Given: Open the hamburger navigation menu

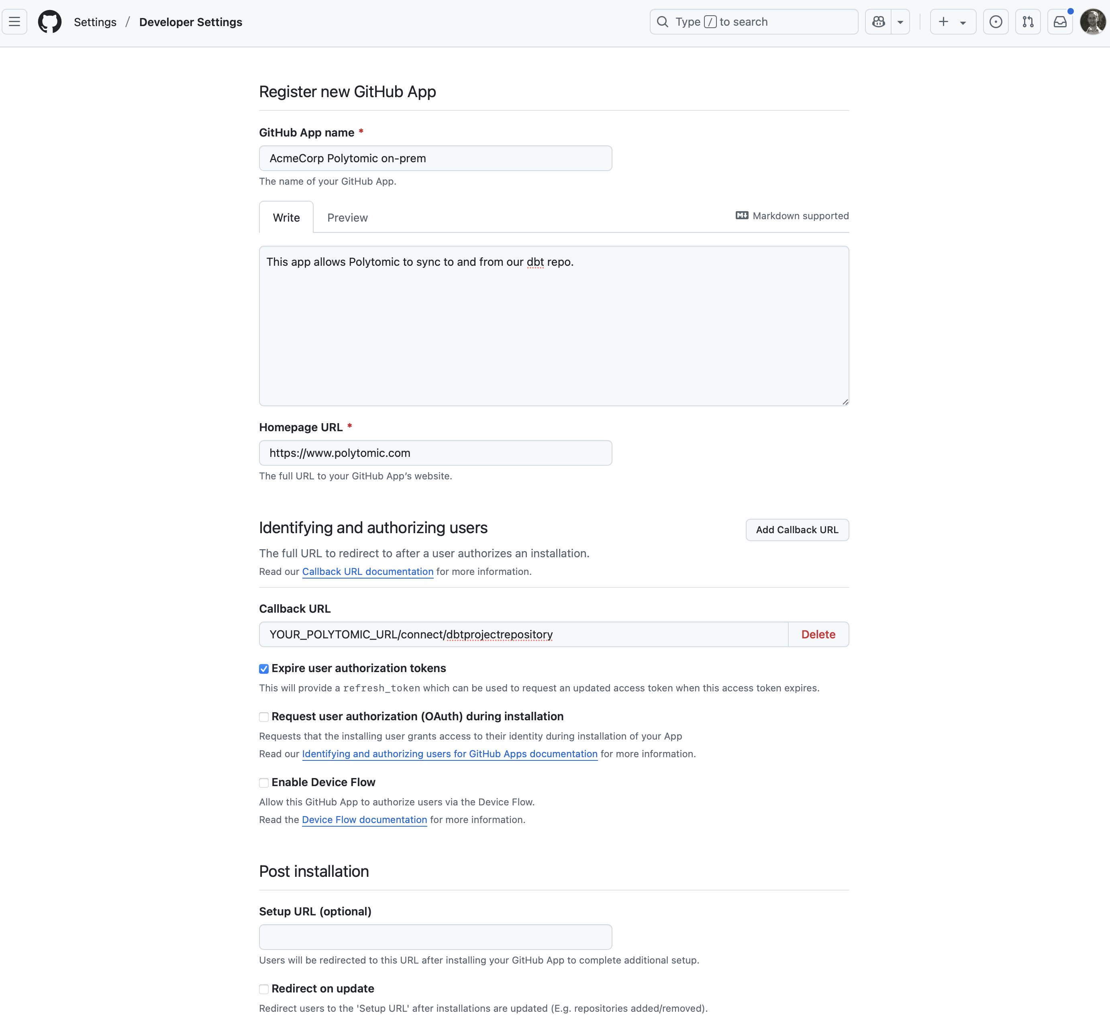Looking at the screenshot, I should 14,22.
